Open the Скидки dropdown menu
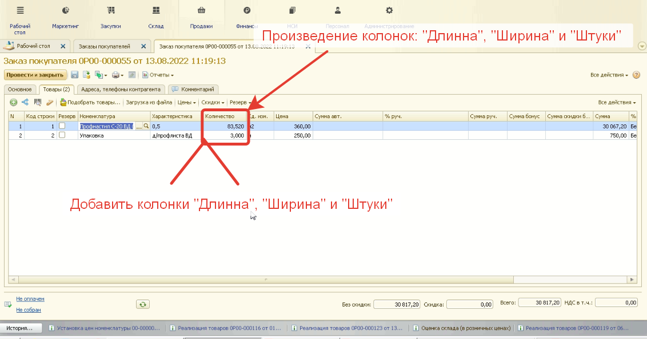The image size is (647, 339). [x=213, y=103]
